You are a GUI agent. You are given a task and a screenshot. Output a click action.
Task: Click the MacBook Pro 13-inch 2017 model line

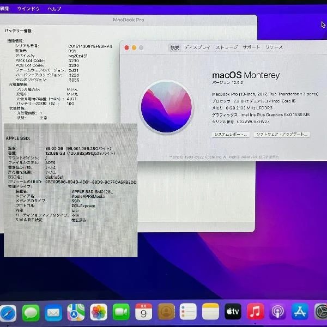pyautogui.click(x=265, y=94)
